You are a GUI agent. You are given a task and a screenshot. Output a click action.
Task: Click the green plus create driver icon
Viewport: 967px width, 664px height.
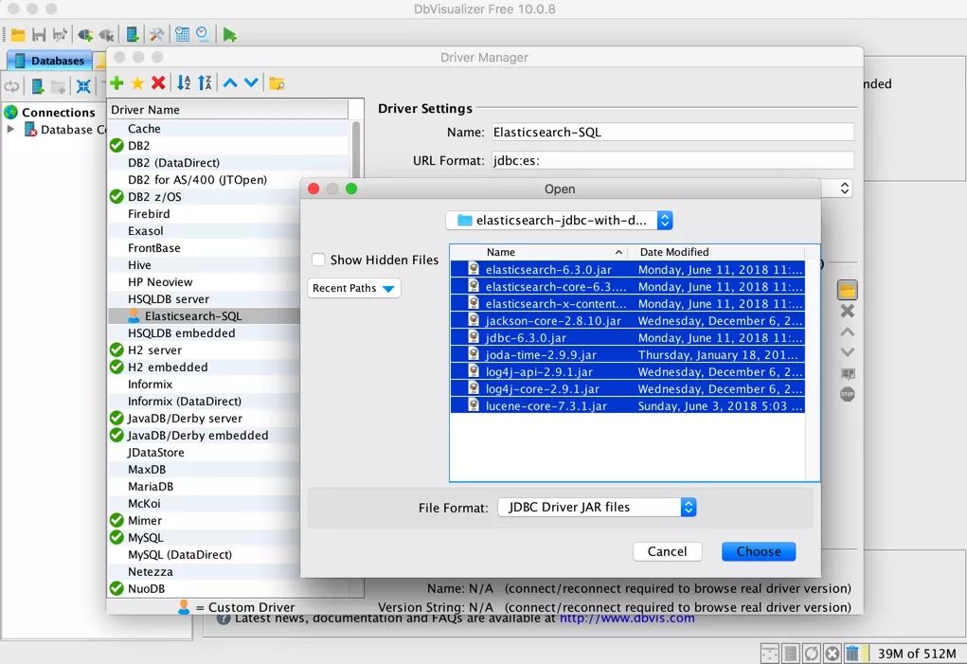pos(116,83)
